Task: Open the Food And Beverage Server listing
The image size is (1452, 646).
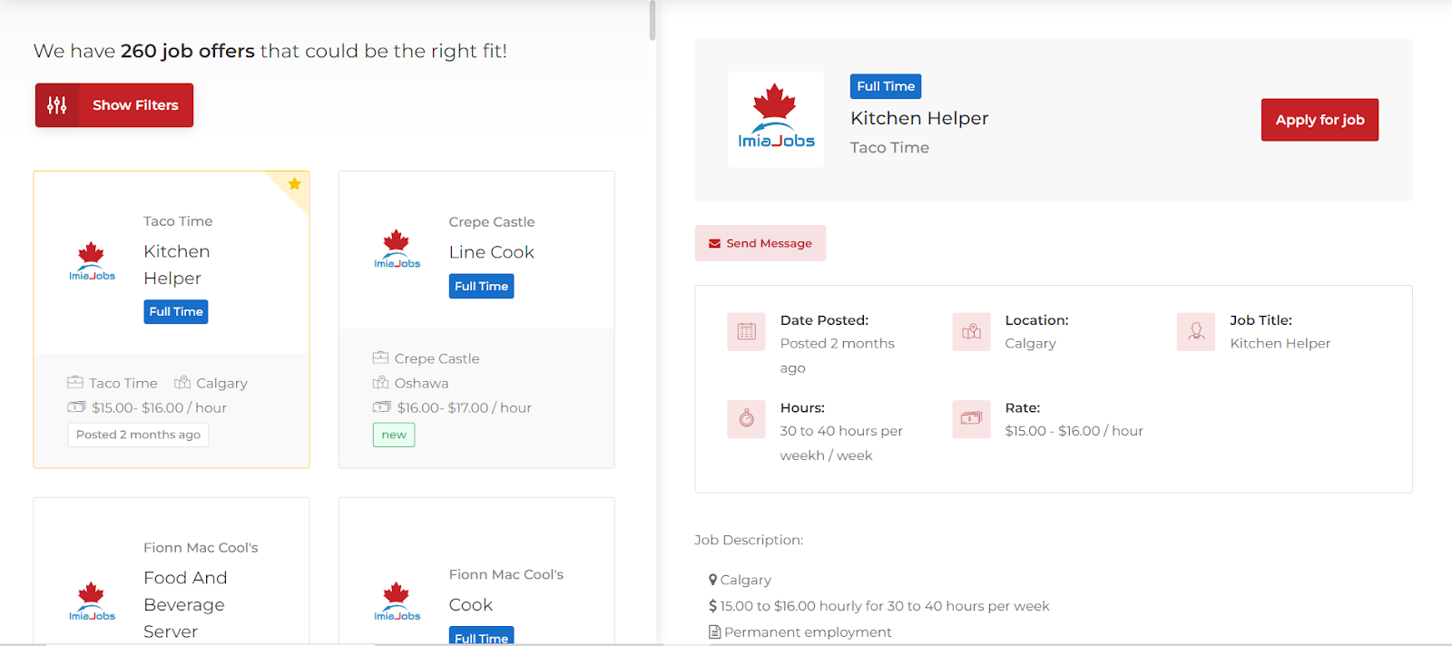Action: (x=185, y=604)
